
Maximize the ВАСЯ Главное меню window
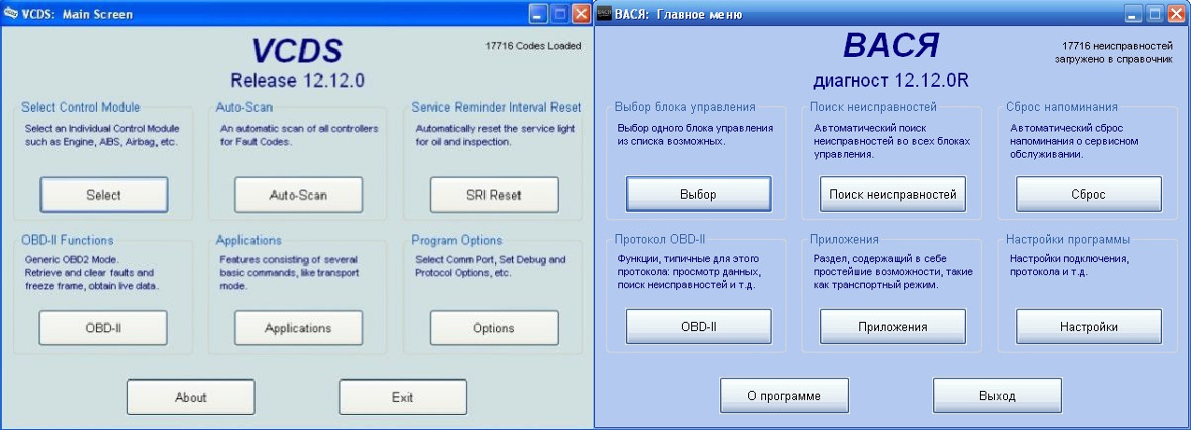pos(1154,14)
